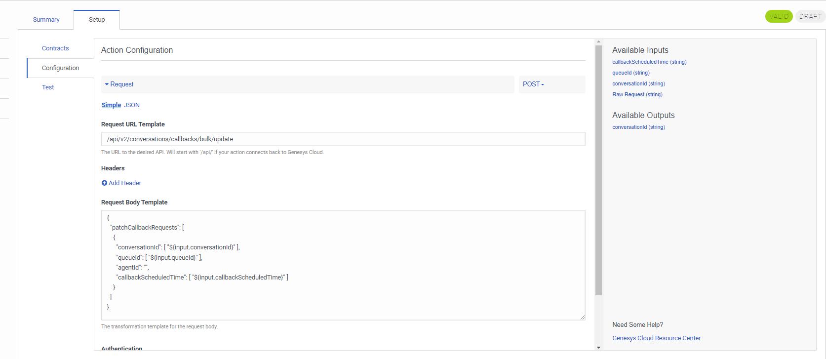
Task: Open Genesys Cloud Resource Center link
Action: point(656,338)
